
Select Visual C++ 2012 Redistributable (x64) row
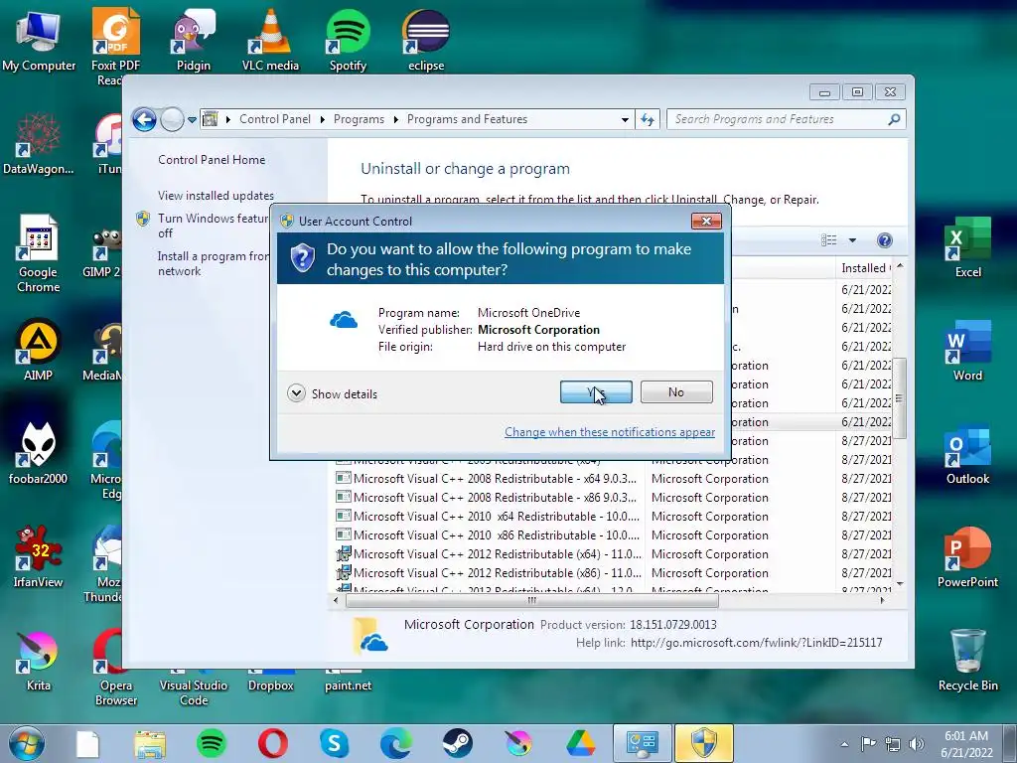(612, 554)
